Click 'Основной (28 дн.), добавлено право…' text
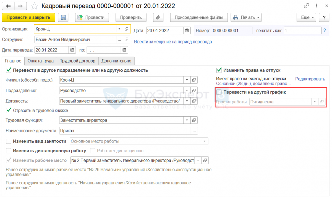This screenshot has height=197, width=332. 254,84
